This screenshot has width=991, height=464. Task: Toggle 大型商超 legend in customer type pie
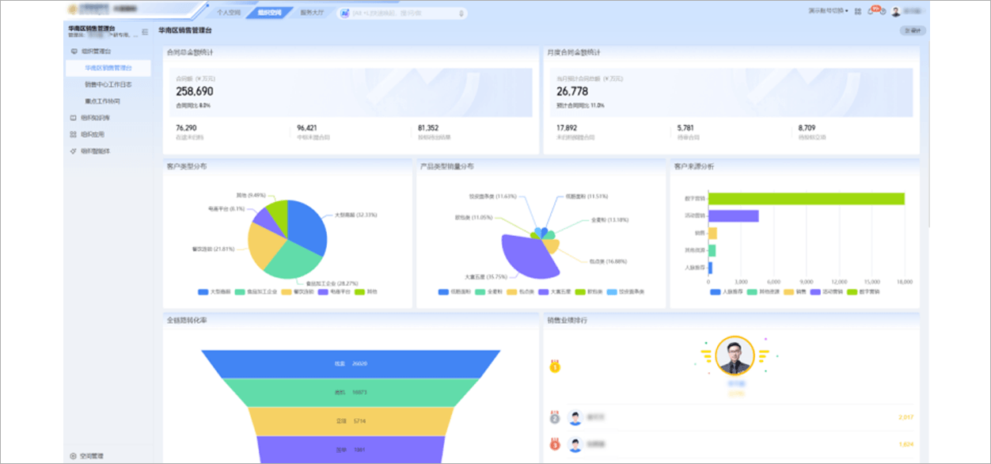(214, 292)
